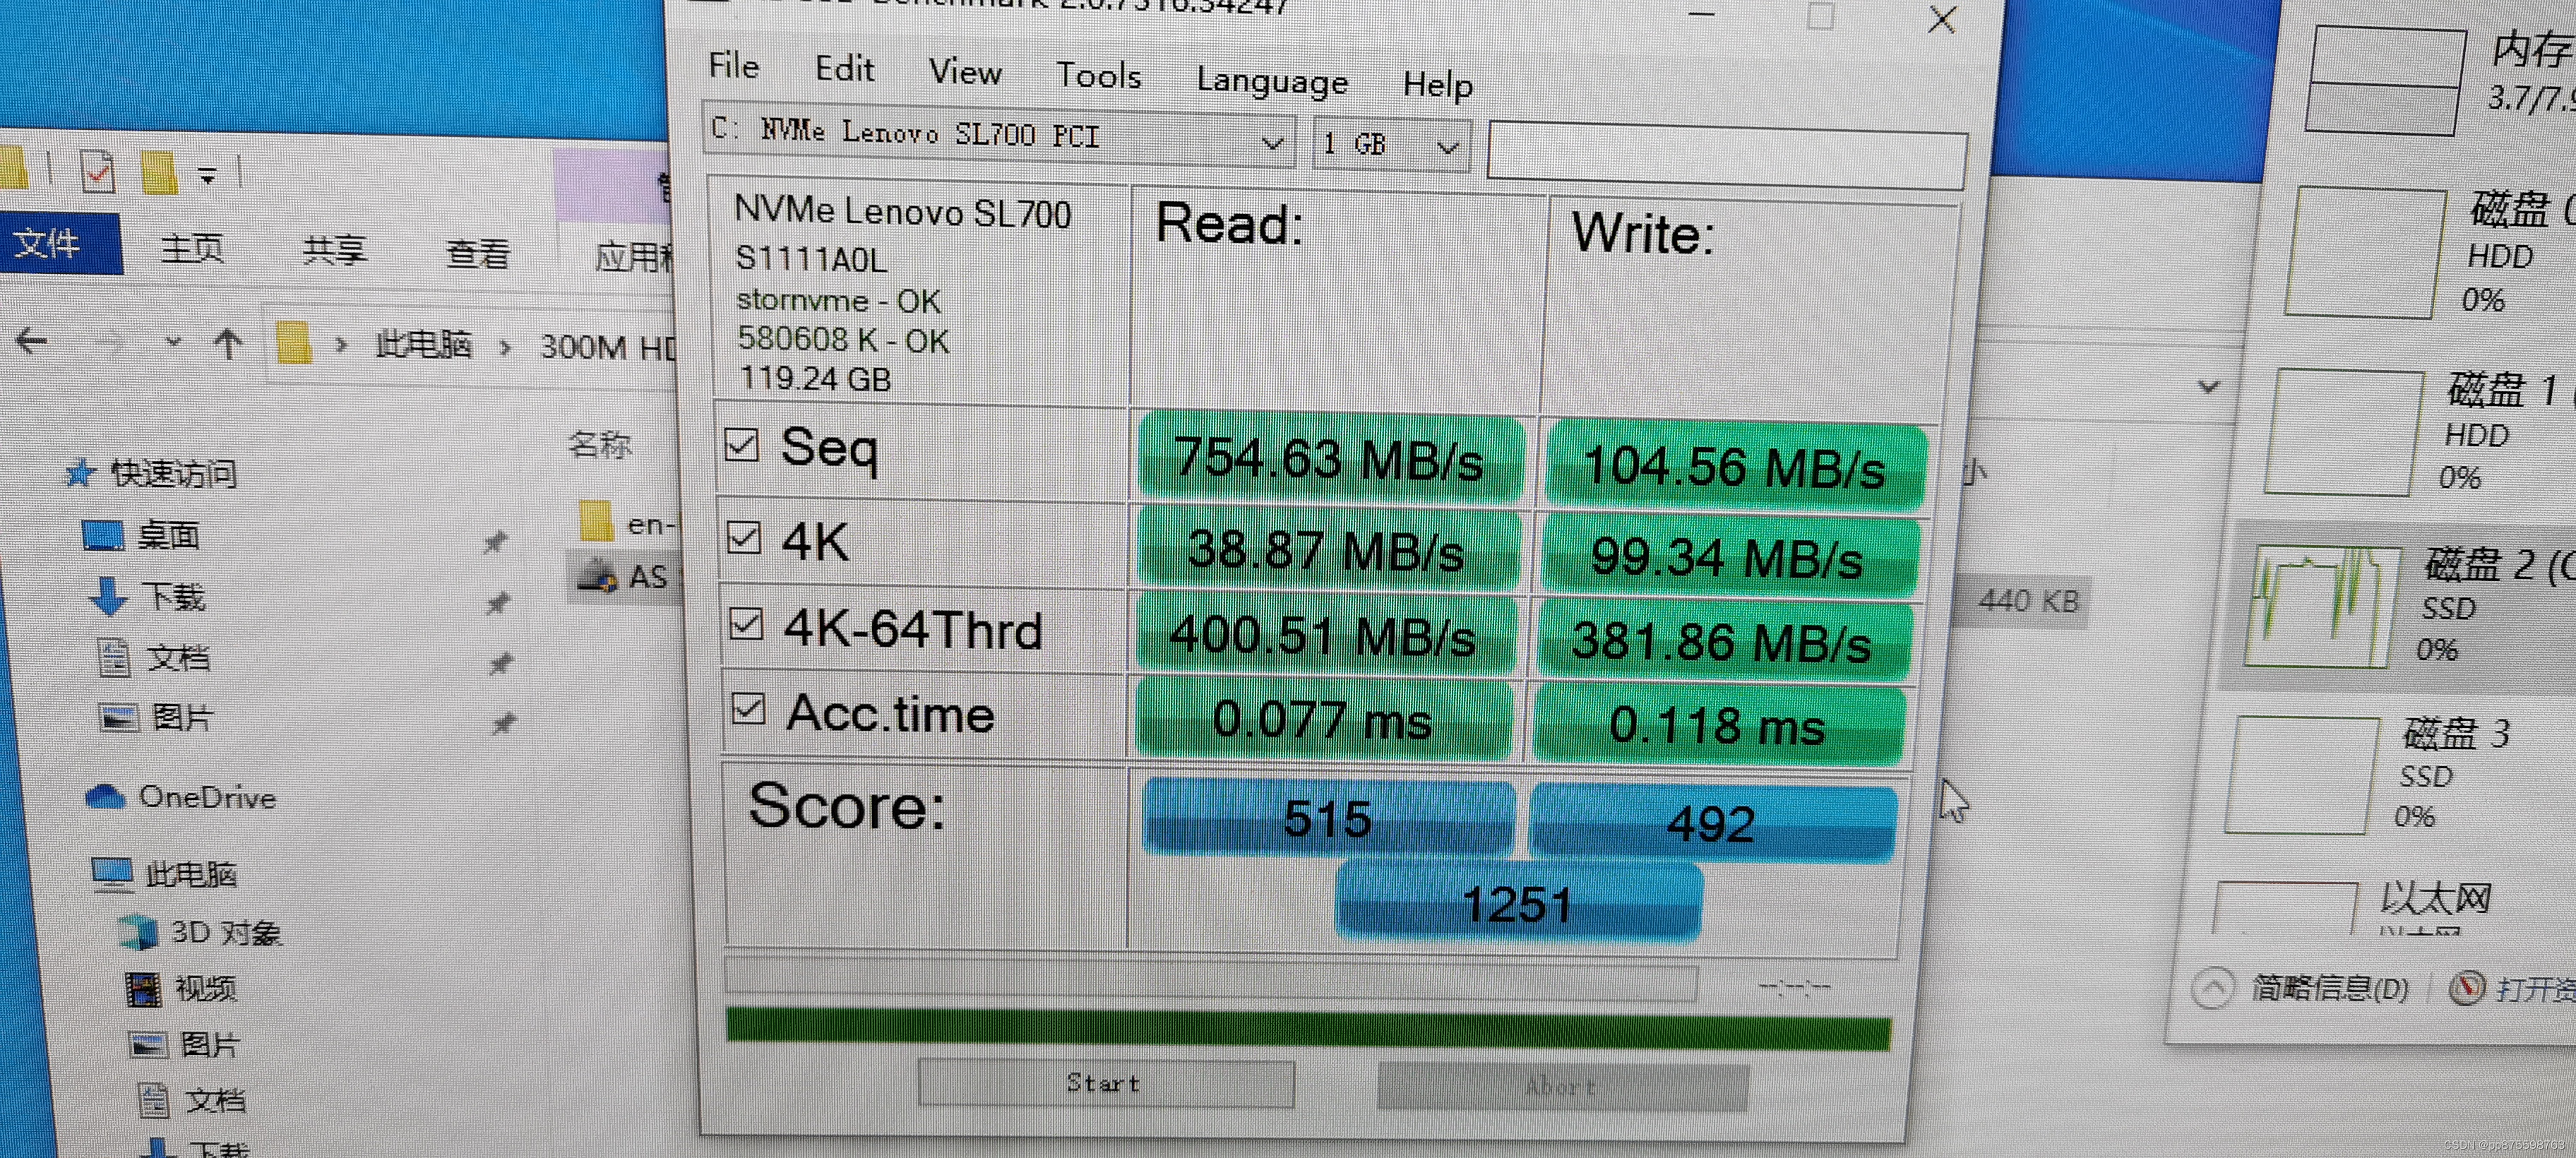Screen dimensions: 2576x1158
Task: Click the AS SSD application file icon
Action: click(598, 576)
